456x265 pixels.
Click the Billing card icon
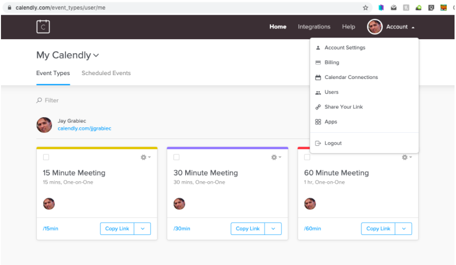coord(318,62)
